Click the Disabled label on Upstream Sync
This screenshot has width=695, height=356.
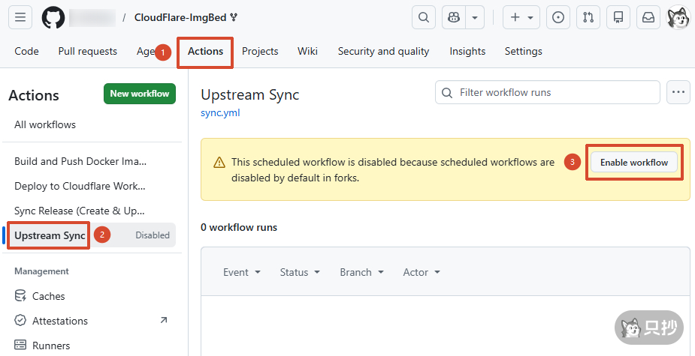(x=153, y=235)
